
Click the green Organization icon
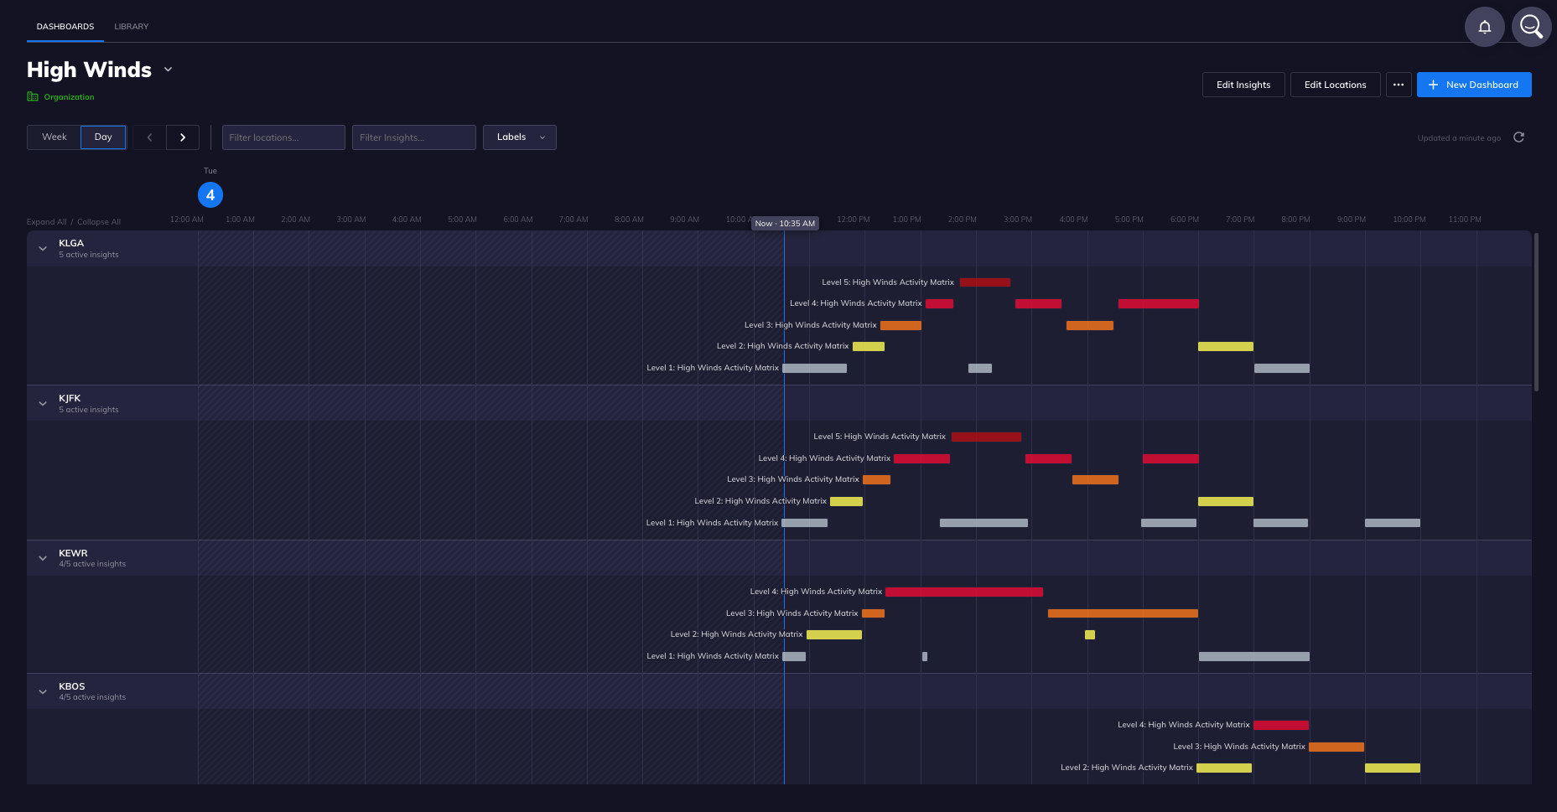34,96
